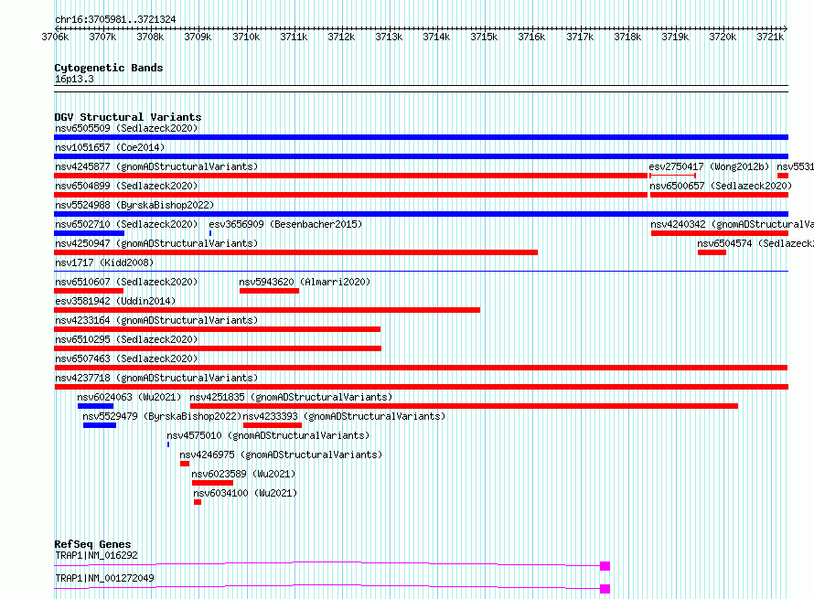Click the 3720k ruler position

coord(723,37)
